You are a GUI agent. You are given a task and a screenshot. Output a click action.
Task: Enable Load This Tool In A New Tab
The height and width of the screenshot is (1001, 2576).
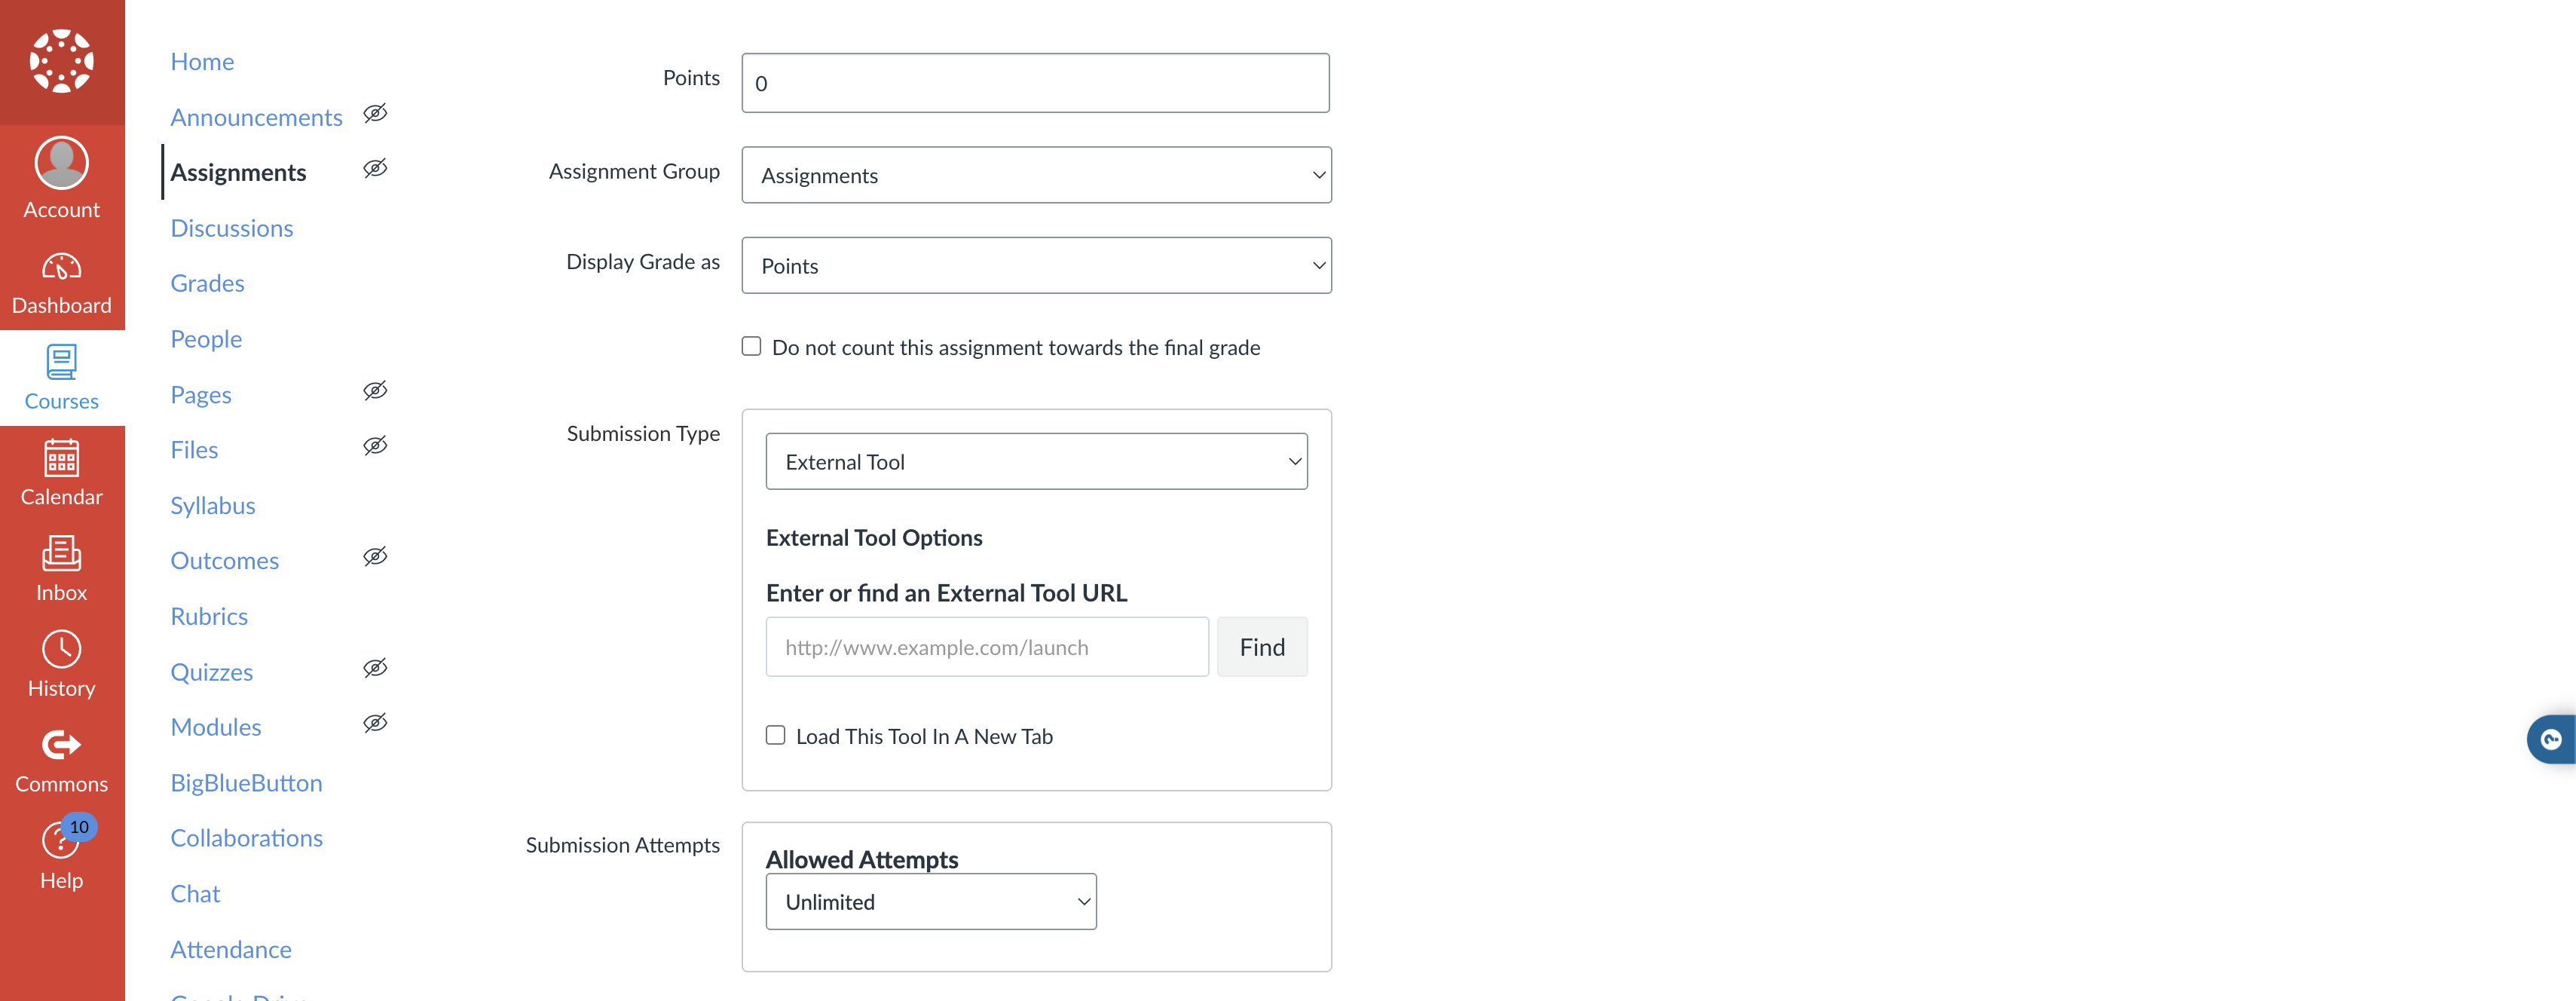[x=775, y=735]
